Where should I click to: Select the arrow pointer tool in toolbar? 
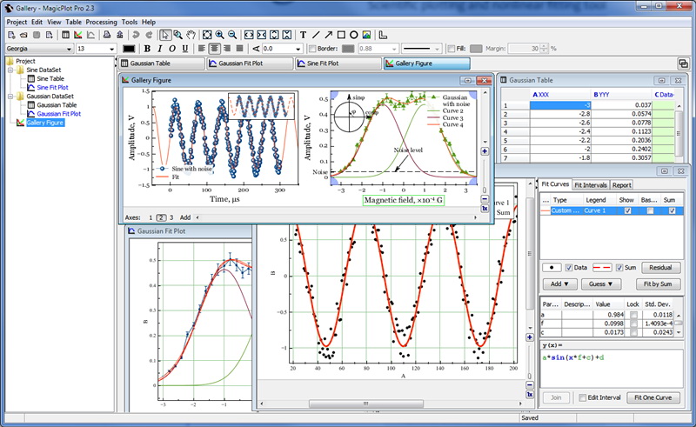pos(166,35)
